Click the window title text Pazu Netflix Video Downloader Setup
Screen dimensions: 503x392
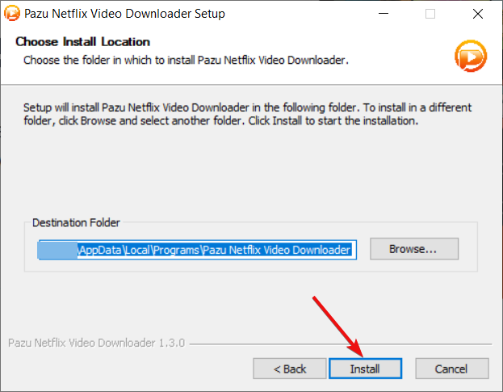124,14
